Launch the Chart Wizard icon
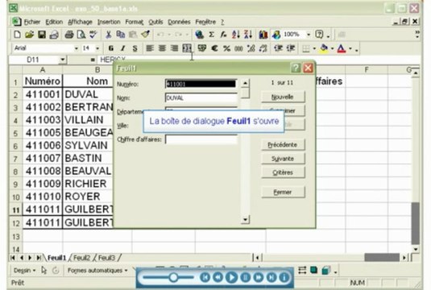Image resolution: width=431 pixels, height=290 pixels. point(263,35)
